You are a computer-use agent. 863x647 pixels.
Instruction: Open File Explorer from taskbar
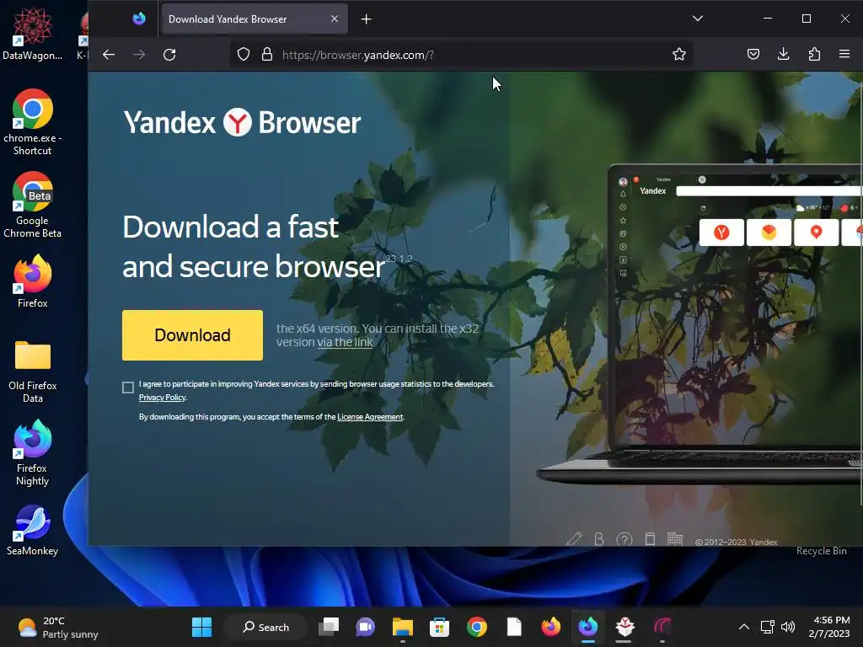(x=402, y=627)
